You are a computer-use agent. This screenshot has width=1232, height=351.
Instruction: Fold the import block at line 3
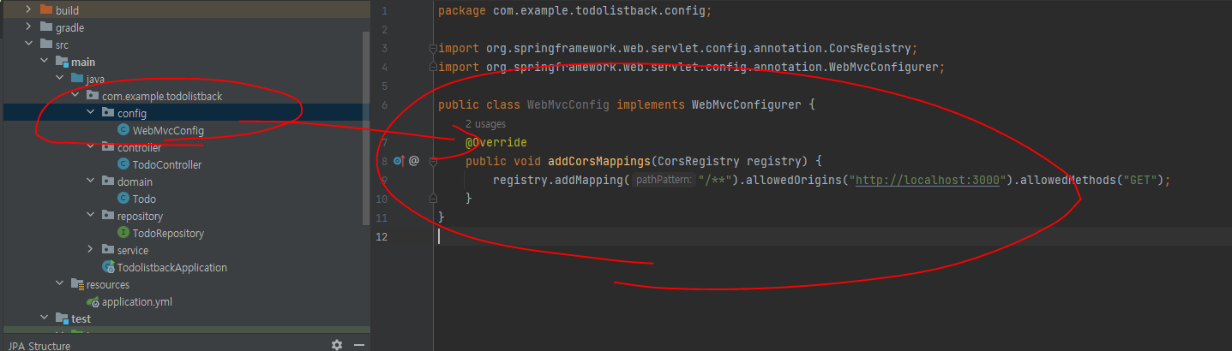(433, 48)
